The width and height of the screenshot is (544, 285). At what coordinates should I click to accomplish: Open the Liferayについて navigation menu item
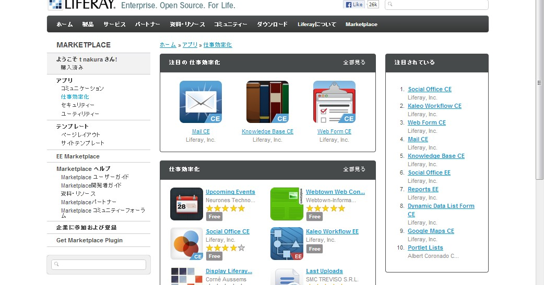(317, 24)
